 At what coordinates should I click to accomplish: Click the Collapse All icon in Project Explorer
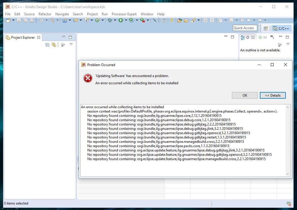point(48,45)
